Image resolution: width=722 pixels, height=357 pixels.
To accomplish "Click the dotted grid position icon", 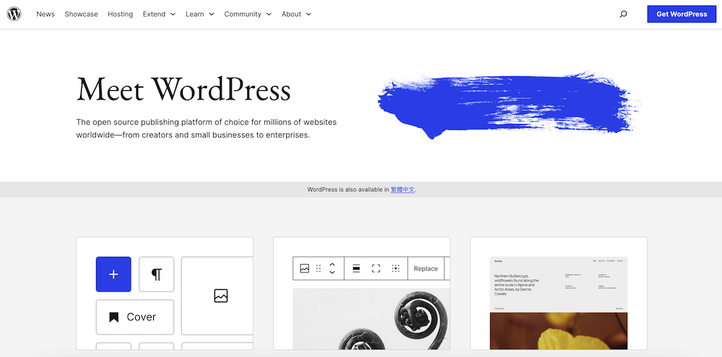I will (396, 268).
